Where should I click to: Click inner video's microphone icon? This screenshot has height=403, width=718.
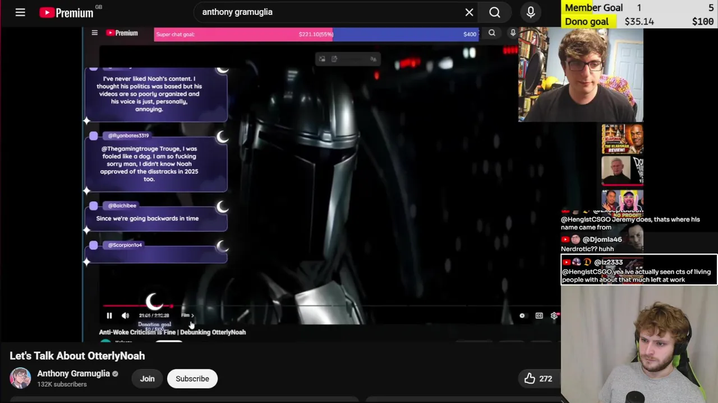(513, 33)
